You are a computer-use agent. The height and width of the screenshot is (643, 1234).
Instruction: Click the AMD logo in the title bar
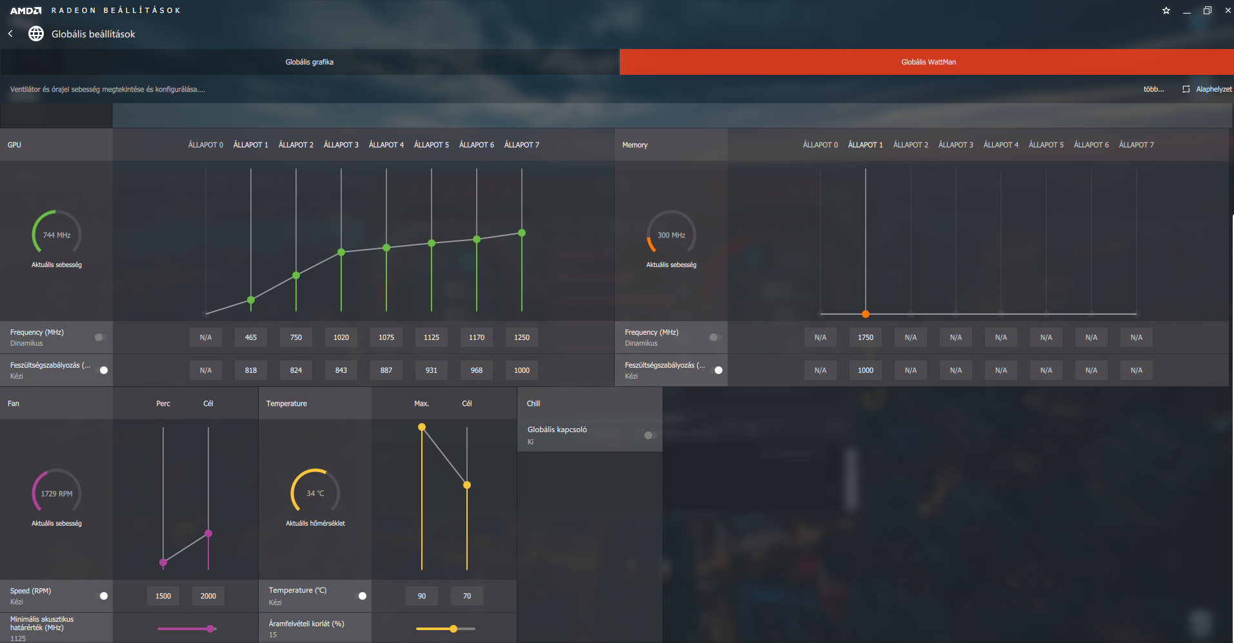click(26, 10)
